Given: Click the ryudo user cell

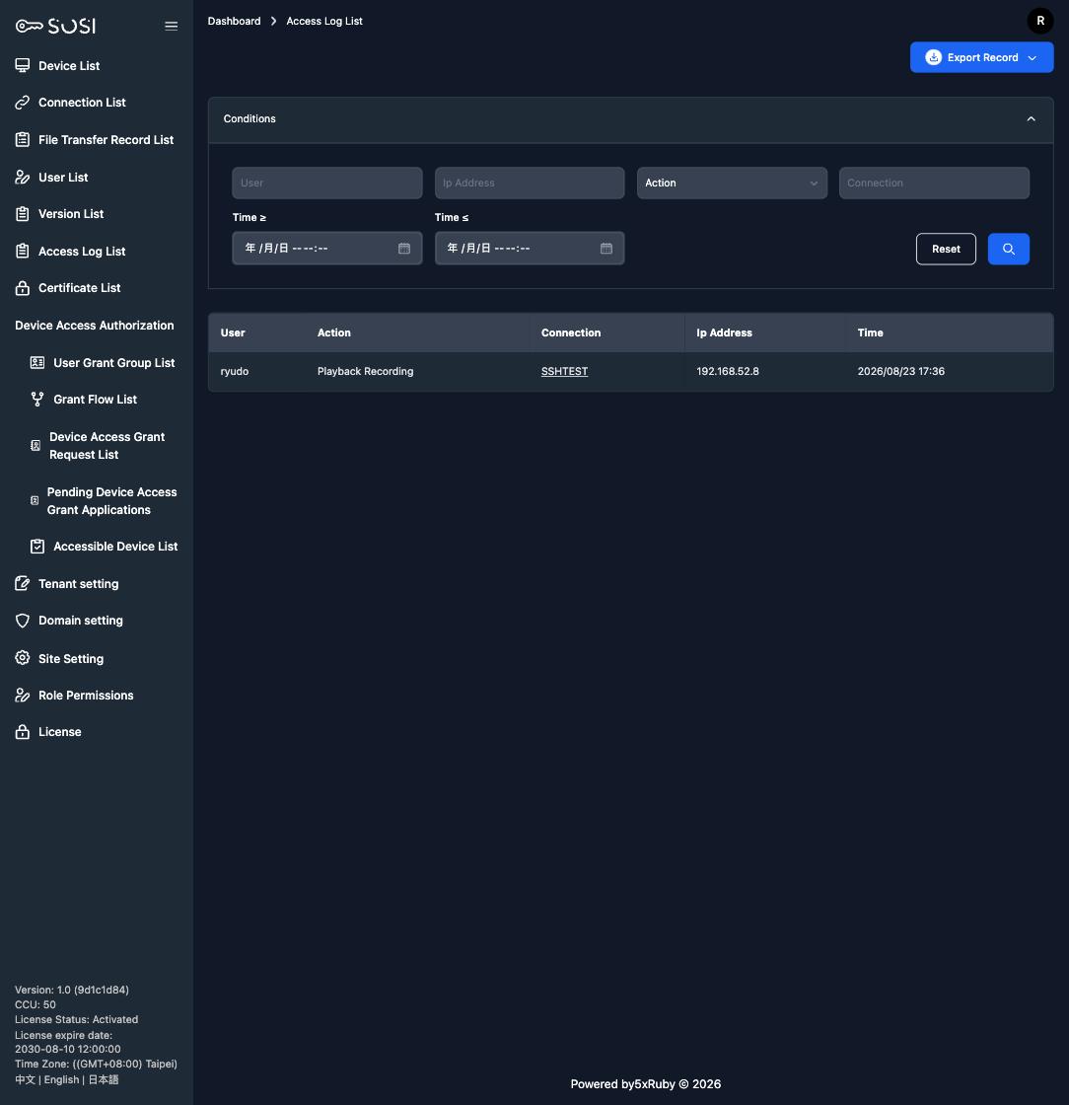Looking at the screenshot, I should (x=235, y=371).
